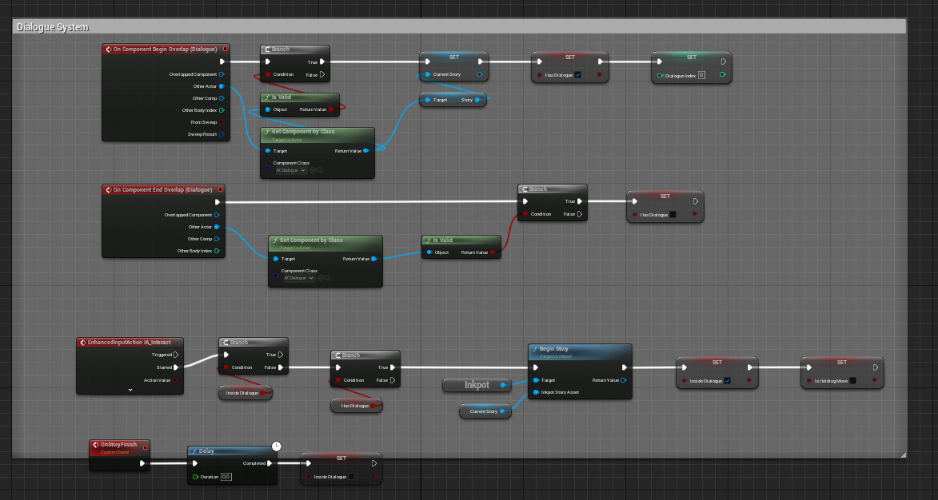The height and width of the screenshot is (500, 938).
Task: Select the Inkpot variable node
Action: pyautogui.click(x=477, y=385)
